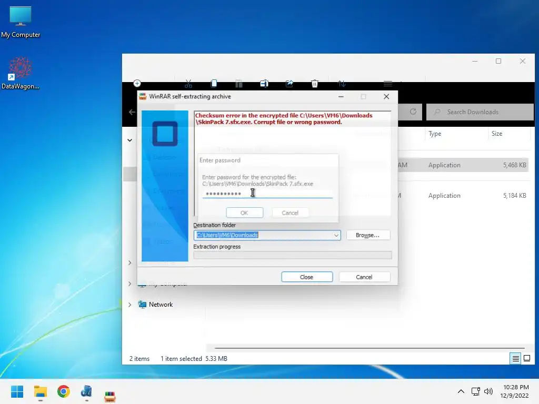This screenshot has height=404, width=539.
Task: Expand the My Computer tree node
Action: click(130, 284)
